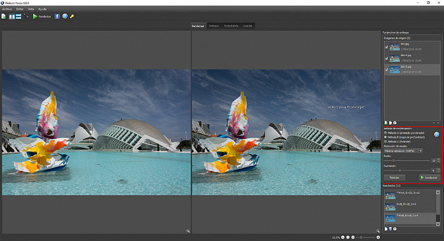This screenshot has height=241, width=444.
Task: Select result M=B, R=8, S=4
Action: pos(410,207)
